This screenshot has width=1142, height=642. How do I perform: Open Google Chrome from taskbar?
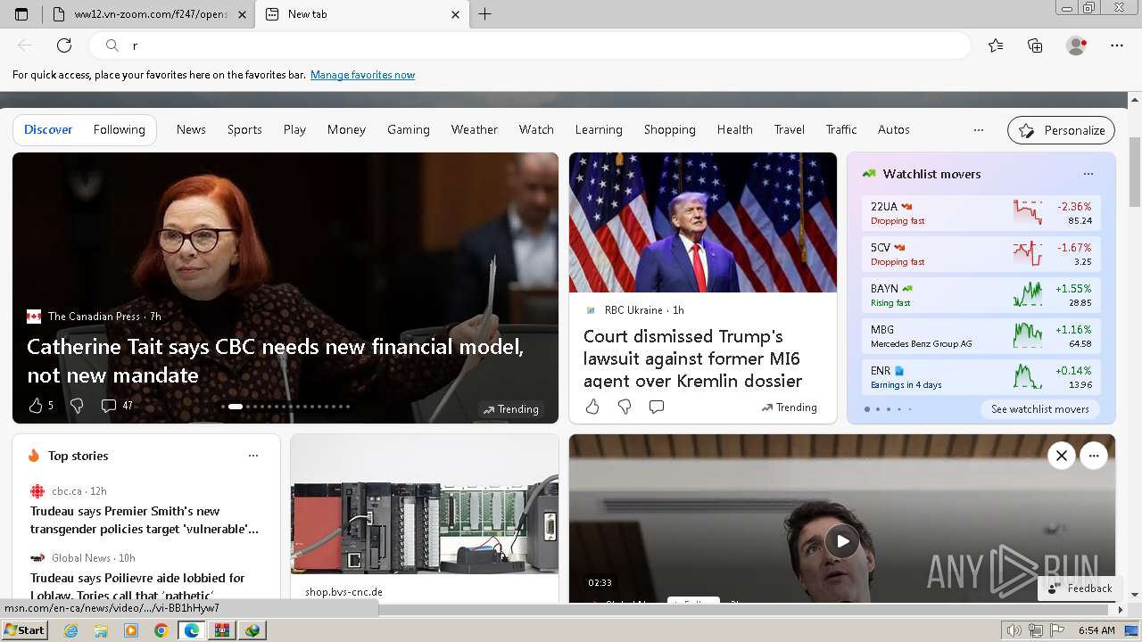point(161,630)
